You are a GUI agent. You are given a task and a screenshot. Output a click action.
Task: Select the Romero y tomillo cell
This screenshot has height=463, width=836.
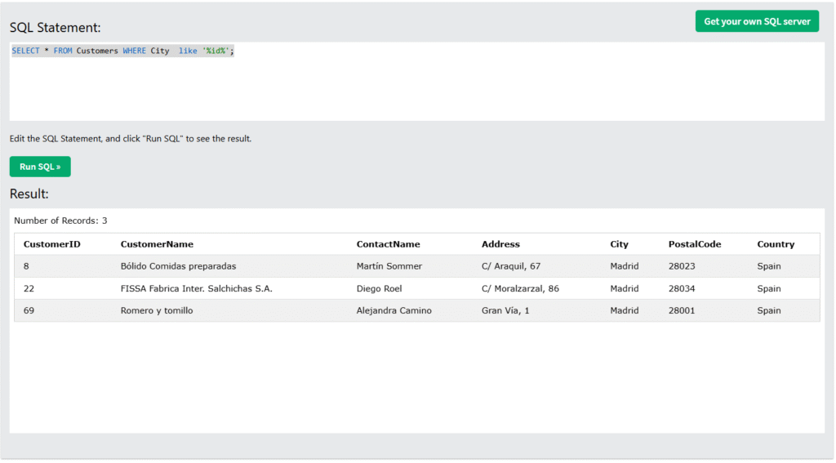(157, 310)
